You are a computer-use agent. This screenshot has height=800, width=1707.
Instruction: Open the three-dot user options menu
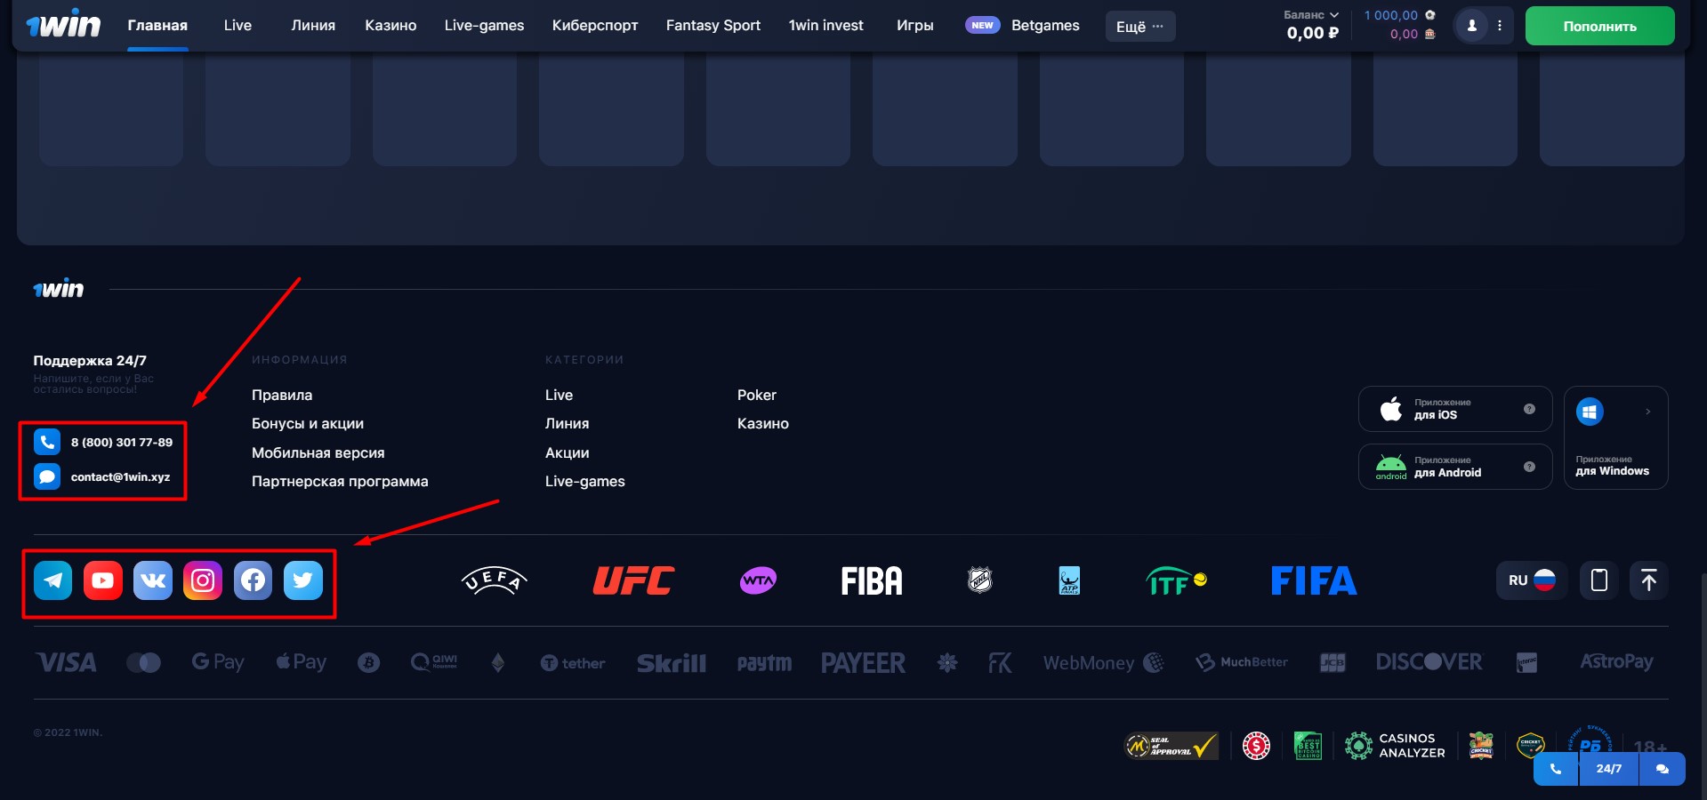1500,26
